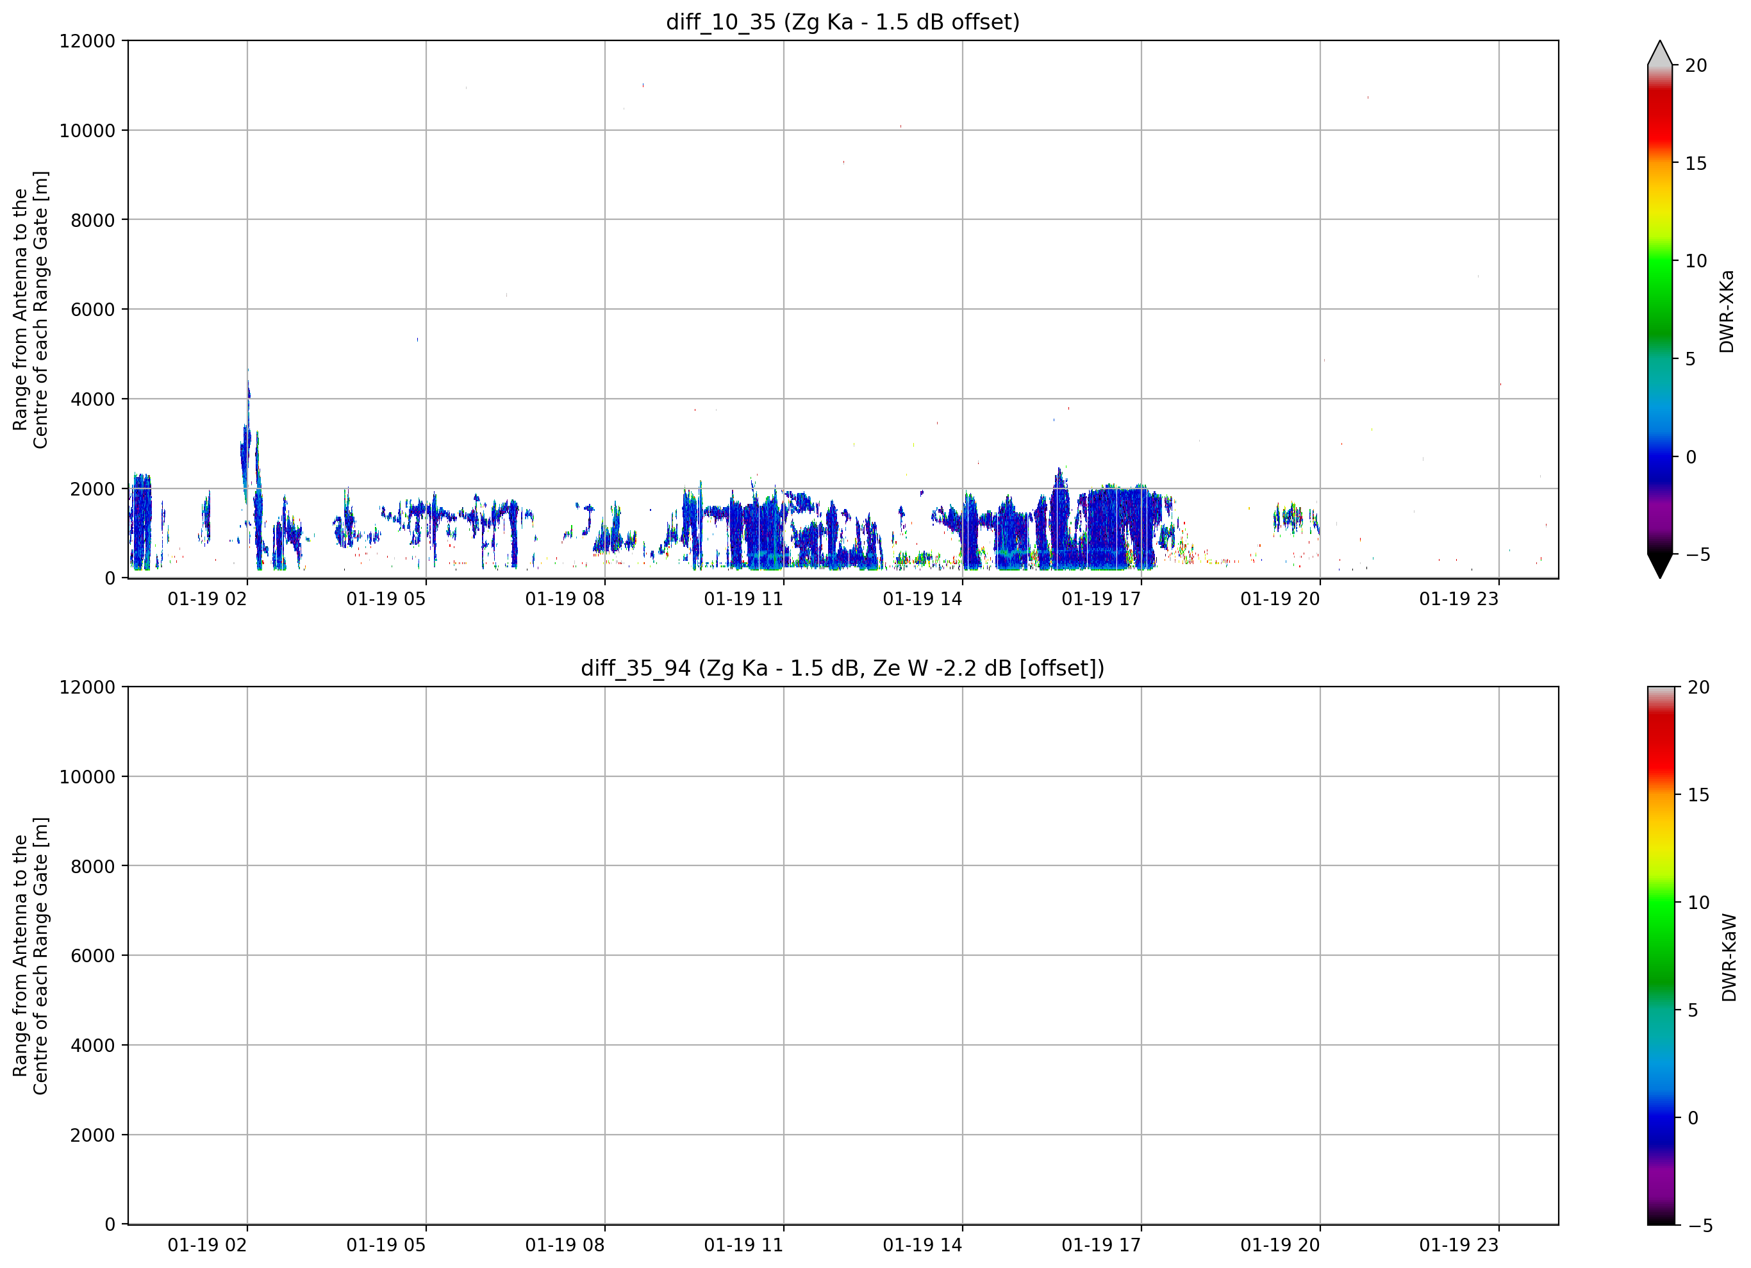Click y-axis tick '8000' of diff_35_94 plot
The width and height of the screenshot is (1751, 1268).
point(93,867)
